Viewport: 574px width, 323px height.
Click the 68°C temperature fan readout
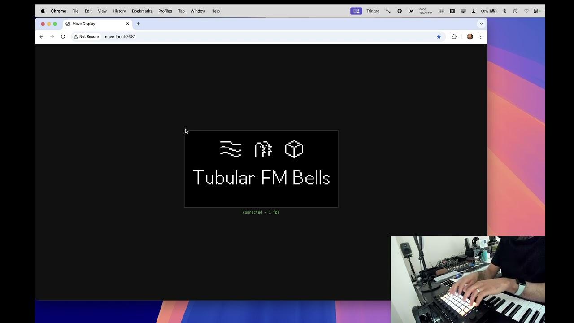pyautogui.click(x=426, y=11)
